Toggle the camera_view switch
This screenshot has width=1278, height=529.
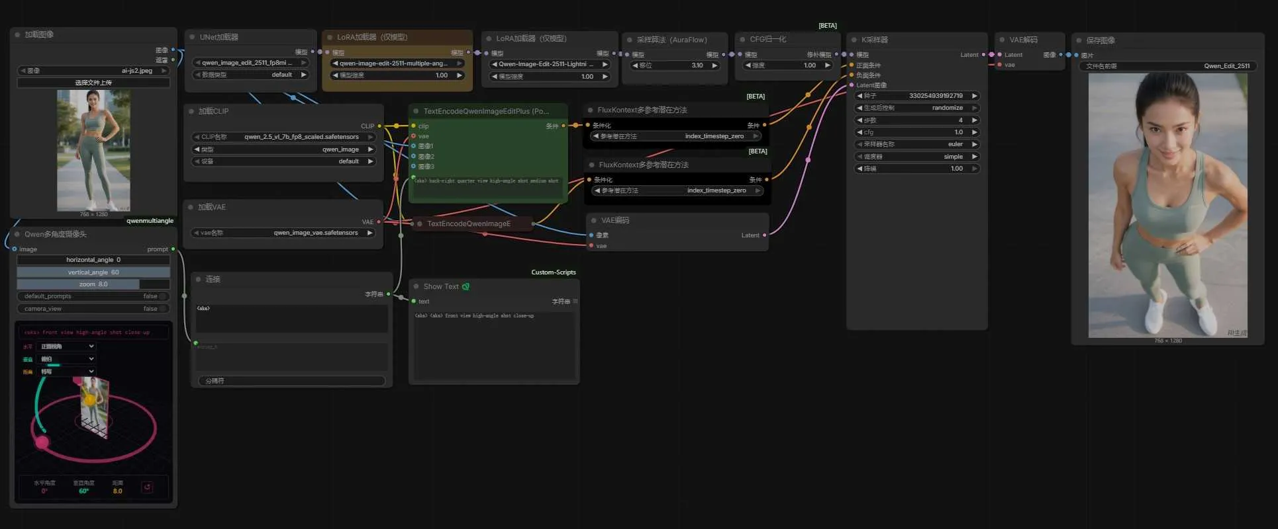click(162, 309)
